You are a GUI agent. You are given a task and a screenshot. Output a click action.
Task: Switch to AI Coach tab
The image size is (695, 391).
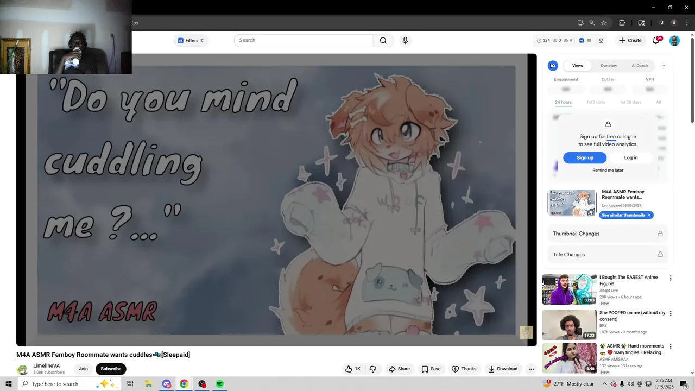640,66
